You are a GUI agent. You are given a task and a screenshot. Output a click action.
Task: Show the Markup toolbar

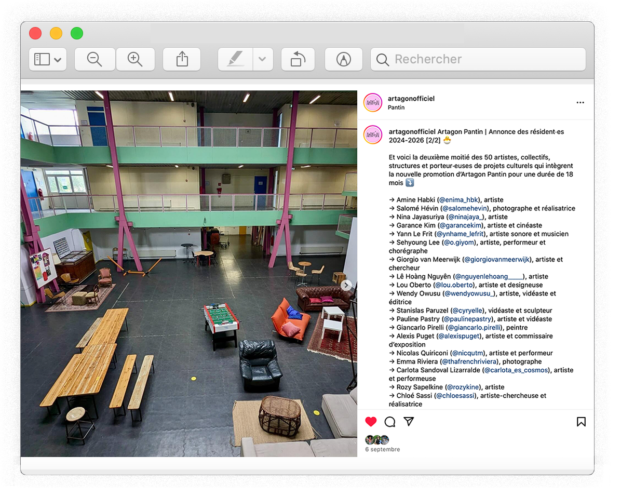pyautogui.click(x=343, y=59)
